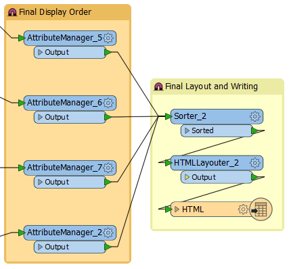The width and height of the screenshot is (291, 269).
Task: Click AttributeManager_7 green input port arrow
Action: pyautogui.click(x=22, y=168)
